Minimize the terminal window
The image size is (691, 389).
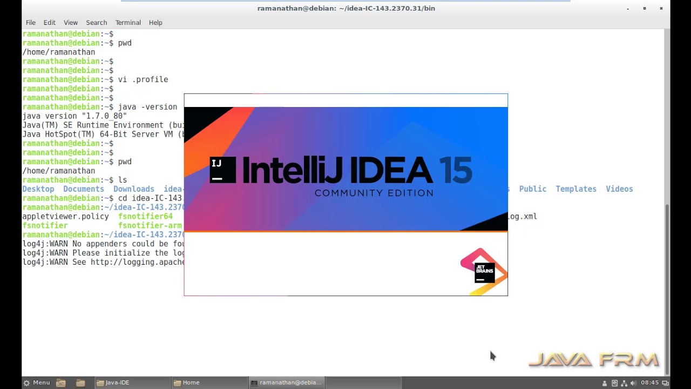click(x=628, y=8)
